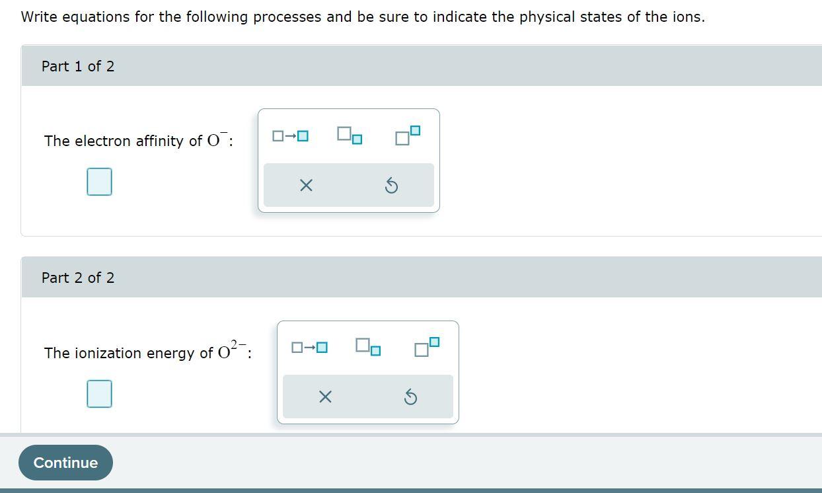Click the Continue button
The height and width of the screenshot is (493, 822).
pos(65,463)
